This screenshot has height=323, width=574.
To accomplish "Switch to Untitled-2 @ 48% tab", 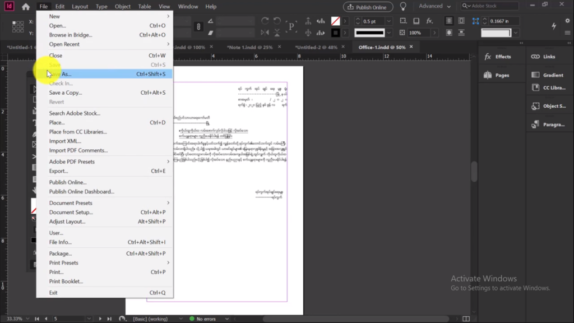I will [316, 47].
